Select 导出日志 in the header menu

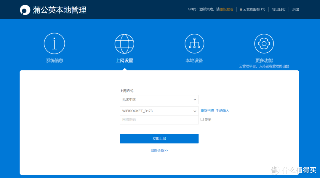point(279,9)
